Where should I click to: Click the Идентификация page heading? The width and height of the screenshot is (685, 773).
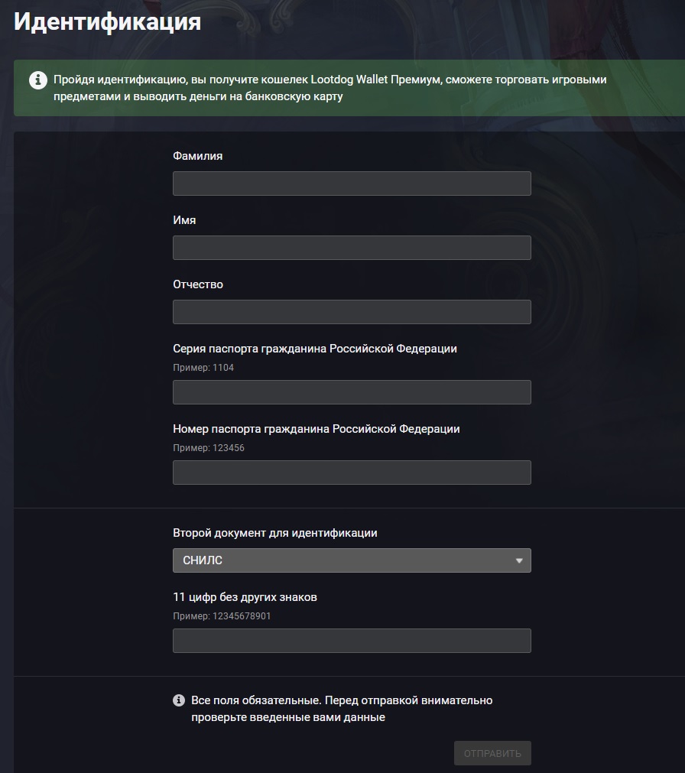pyautogui.click(x=108, y=21)
